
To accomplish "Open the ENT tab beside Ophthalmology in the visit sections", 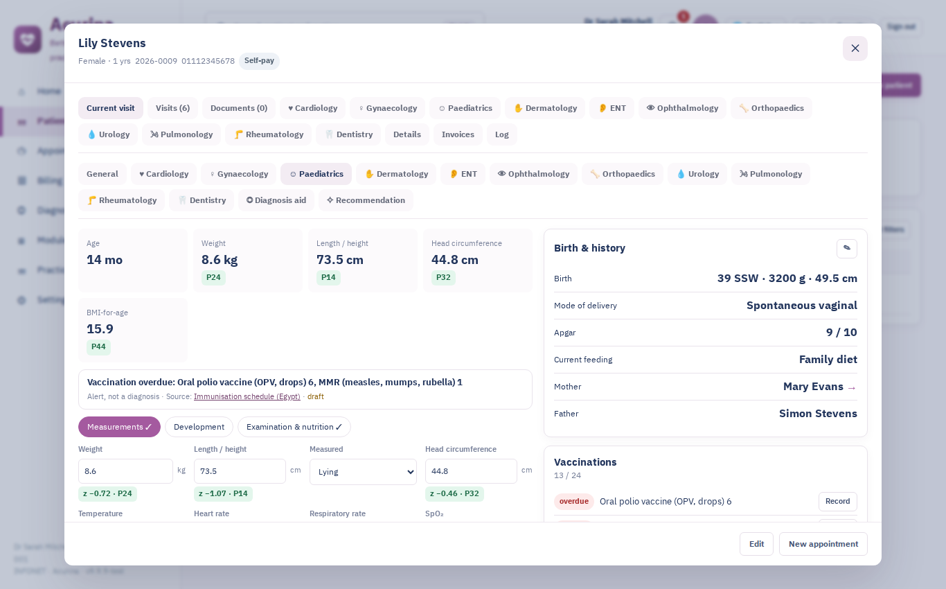I will (x=463, y=174).
